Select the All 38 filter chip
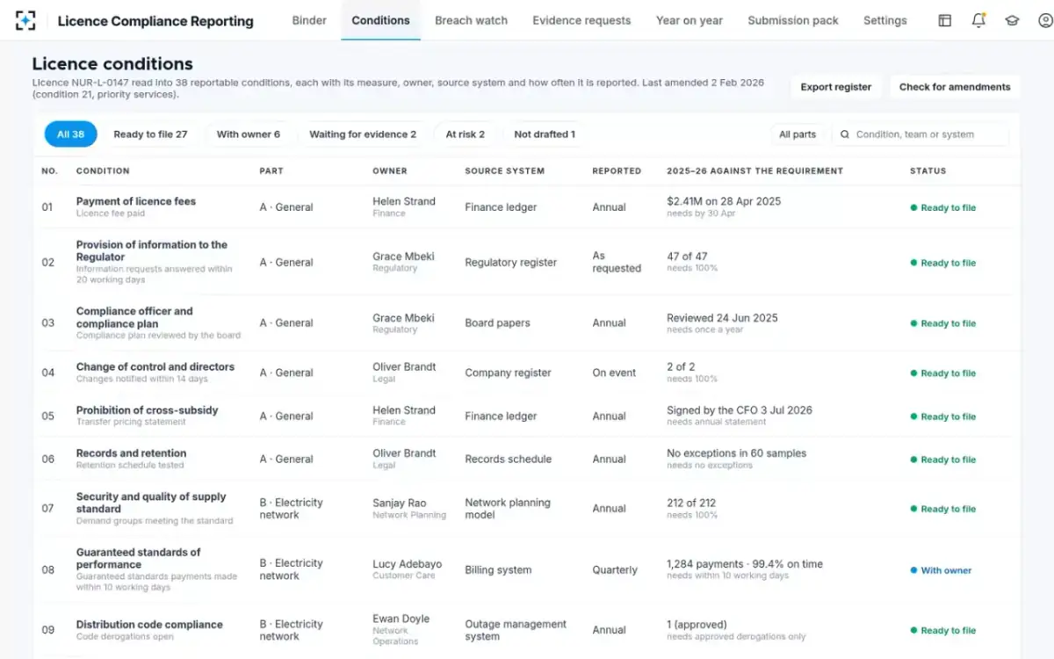Image resolution: width=1054 pixels, height=659 pixels. click(x=70, y=134)
